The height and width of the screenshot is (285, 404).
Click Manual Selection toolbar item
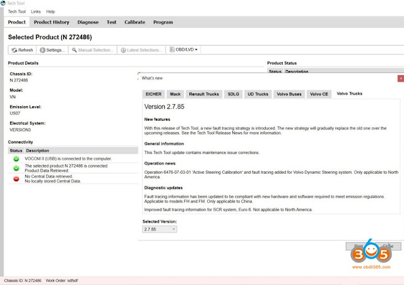93,50
